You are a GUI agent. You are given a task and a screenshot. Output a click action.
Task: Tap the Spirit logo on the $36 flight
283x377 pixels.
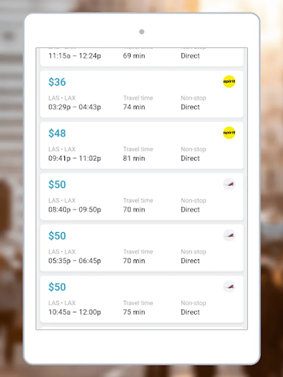229,82
